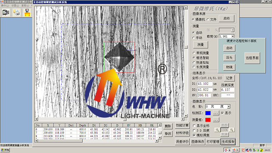Click the 远程界面 remote interface button
272x153 pixels.
[x=252, y=58]
